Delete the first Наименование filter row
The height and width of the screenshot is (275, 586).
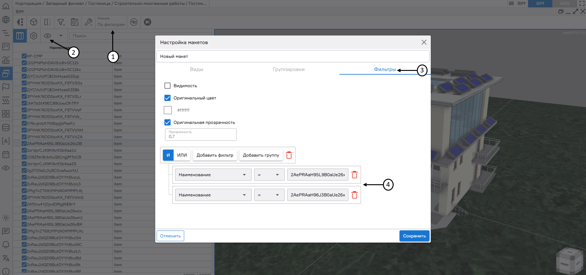point(354,175)
